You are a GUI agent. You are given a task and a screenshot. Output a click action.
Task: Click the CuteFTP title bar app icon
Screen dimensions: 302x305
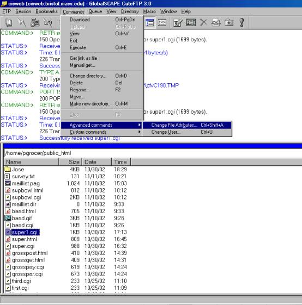4,3
